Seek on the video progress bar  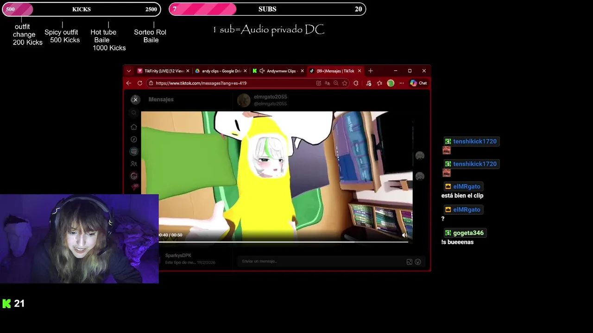(283, 241)
